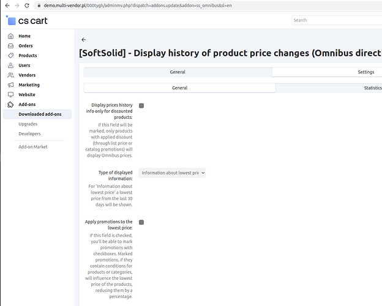Go back using the left arrow
The width and height of the screenshot is (382, 306).
pyautogui.click(x=84, y=40)
